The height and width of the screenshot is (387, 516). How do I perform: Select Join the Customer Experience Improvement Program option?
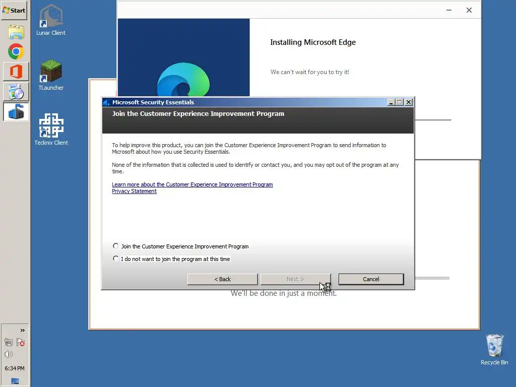tap(181, 246)
